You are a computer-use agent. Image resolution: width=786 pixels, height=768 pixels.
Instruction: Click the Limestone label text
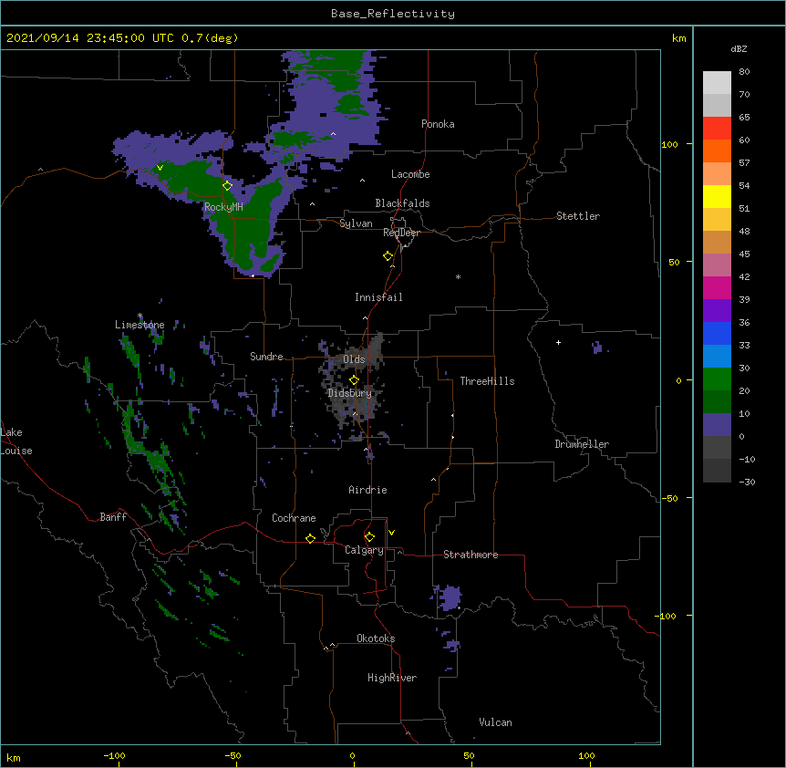tap(140, 325)
